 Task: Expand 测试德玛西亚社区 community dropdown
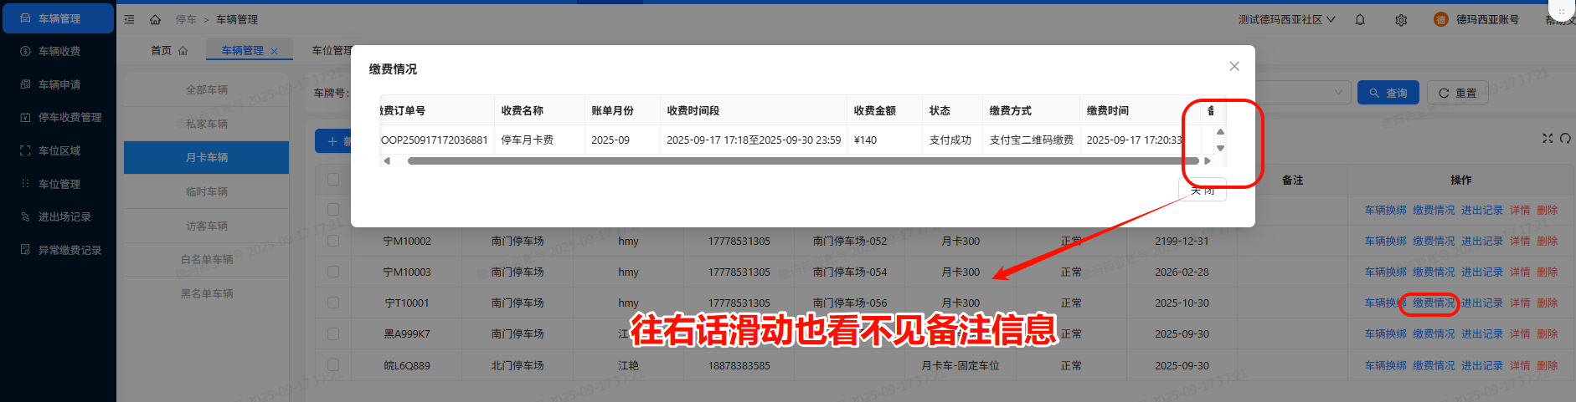click(x=1286, y=19)
